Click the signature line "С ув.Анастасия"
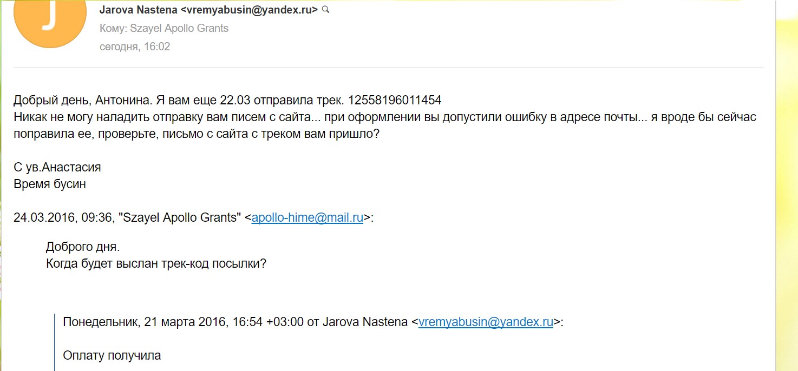Image resolution: width=798 pixels, height=371 pixels. (57, 167)
